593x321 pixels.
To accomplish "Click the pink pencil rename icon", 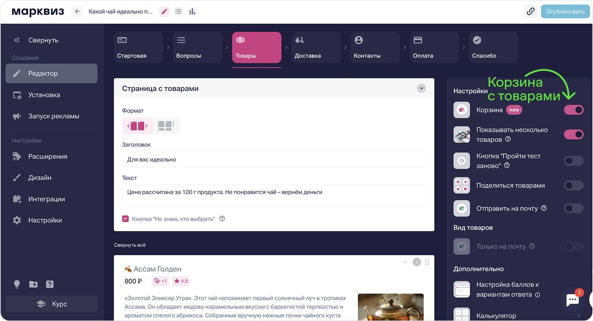I will [x=164, y=11].
